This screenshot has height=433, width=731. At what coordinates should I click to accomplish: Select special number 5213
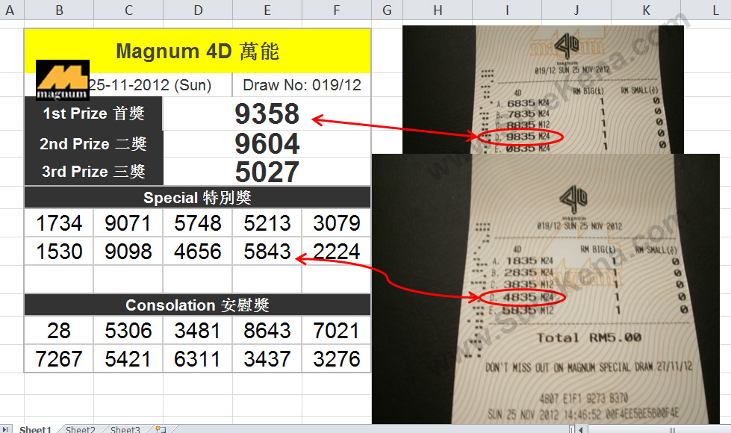point(267,223)
